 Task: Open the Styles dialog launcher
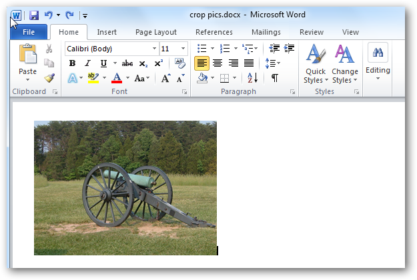(x=357, y=92)
